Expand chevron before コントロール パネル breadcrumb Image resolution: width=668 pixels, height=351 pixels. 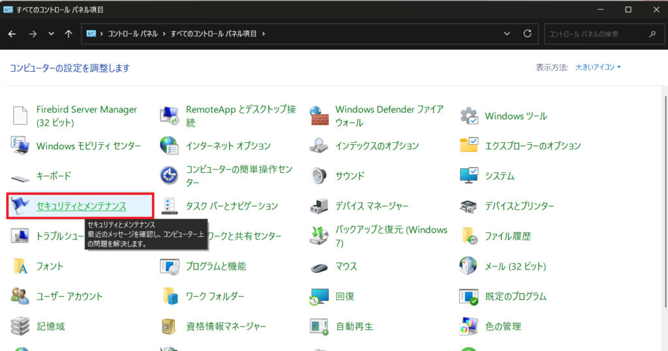point(101,34)
